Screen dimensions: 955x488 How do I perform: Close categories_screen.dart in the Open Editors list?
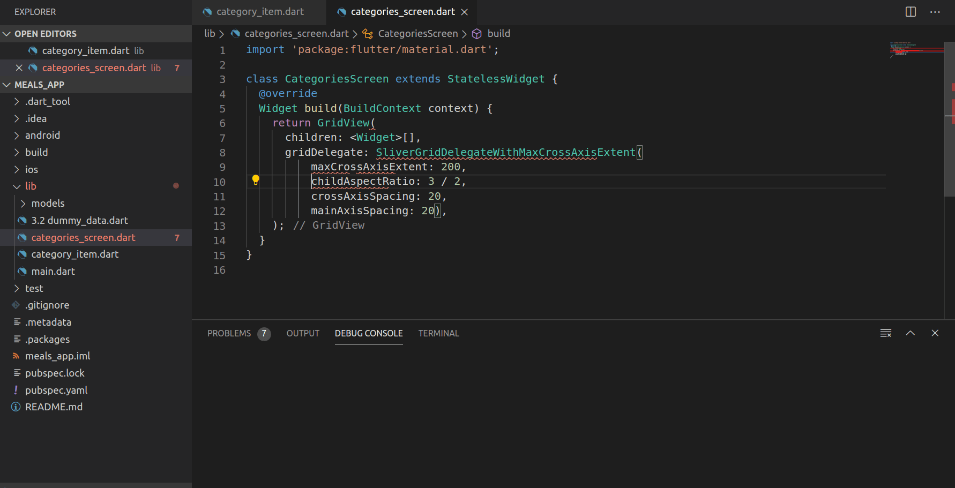pyautogui.click(x=19, y=67)
